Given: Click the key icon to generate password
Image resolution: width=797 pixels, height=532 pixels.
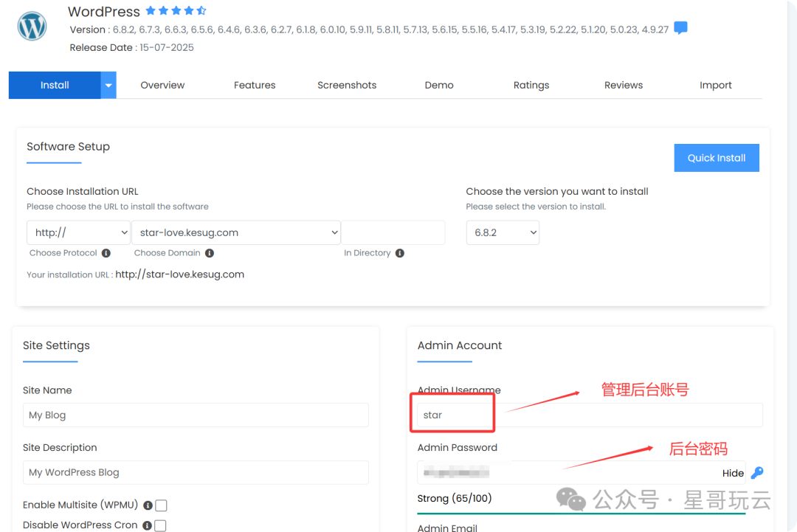Looking at the screenshot, I should [756, 473].
